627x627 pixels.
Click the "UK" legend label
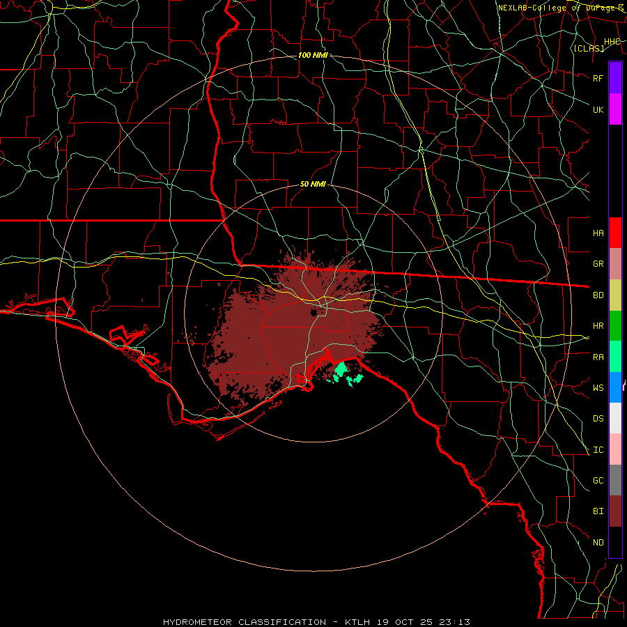pos(598,109)
